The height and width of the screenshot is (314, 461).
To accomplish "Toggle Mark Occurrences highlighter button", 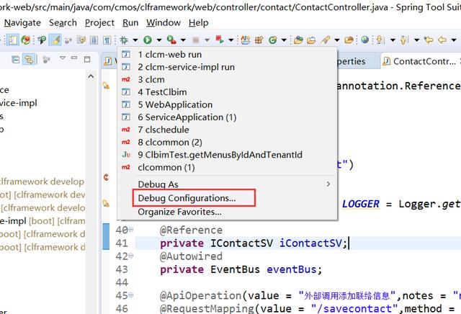I will (x=55, y=40).
